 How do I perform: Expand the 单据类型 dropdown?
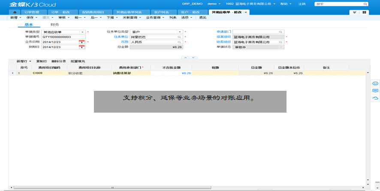point(82,32)
